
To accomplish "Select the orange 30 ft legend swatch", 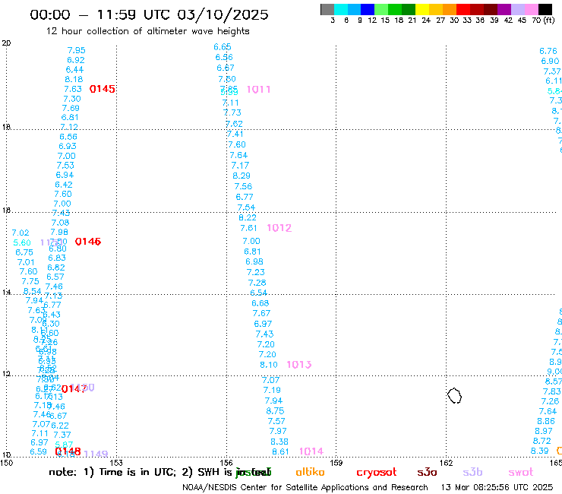I will coord(450,9).
